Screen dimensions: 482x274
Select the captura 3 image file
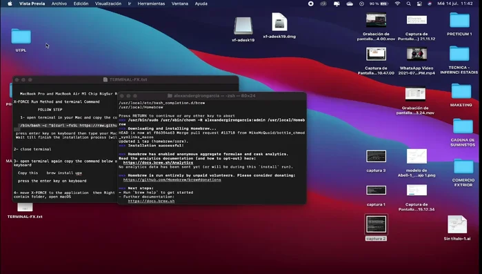tap(376, 156)
